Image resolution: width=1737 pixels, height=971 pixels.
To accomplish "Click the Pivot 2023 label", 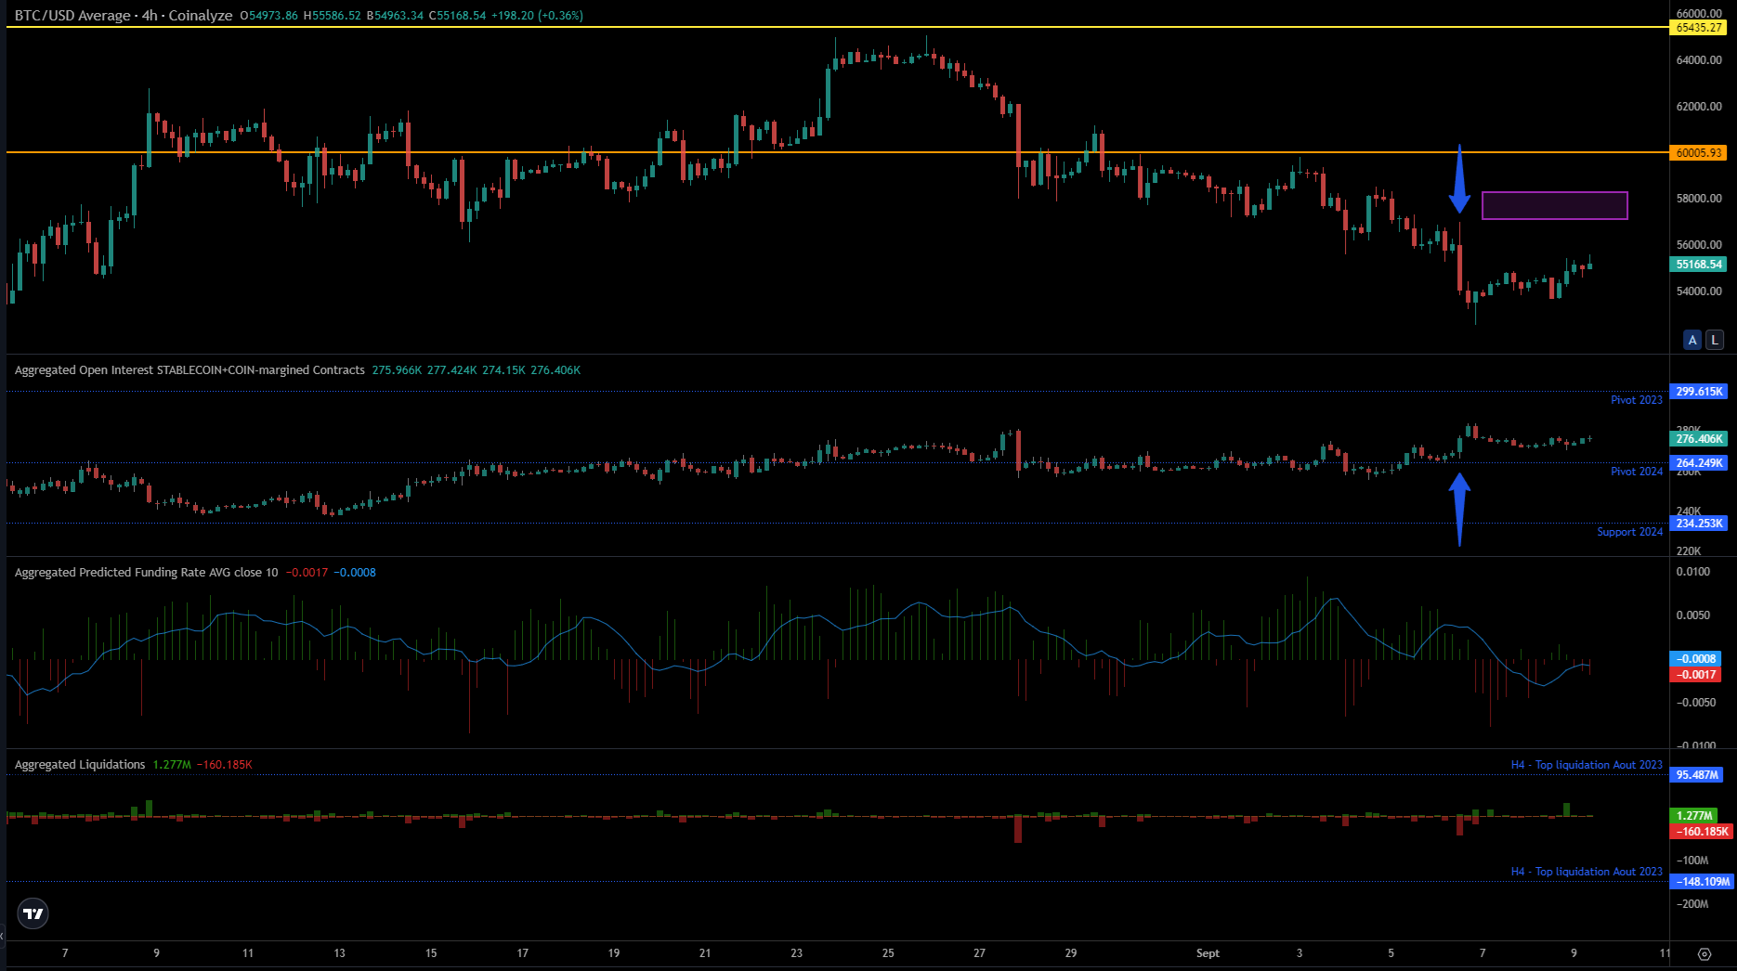I will pos(1636,399).
